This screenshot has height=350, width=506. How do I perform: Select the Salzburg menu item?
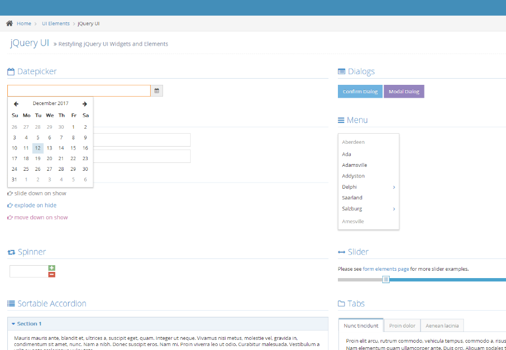pos(368,209)
